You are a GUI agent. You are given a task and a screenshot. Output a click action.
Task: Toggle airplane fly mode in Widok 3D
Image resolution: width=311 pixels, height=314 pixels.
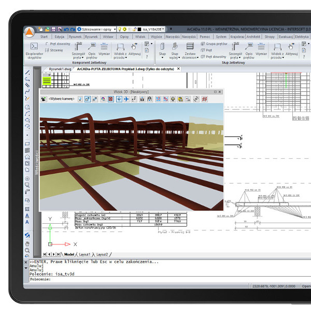pos(126,99)
